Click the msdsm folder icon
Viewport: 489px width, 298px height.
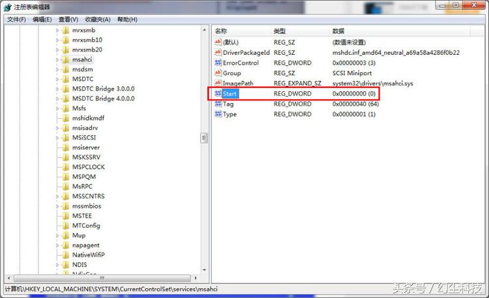tap(65, 69)
